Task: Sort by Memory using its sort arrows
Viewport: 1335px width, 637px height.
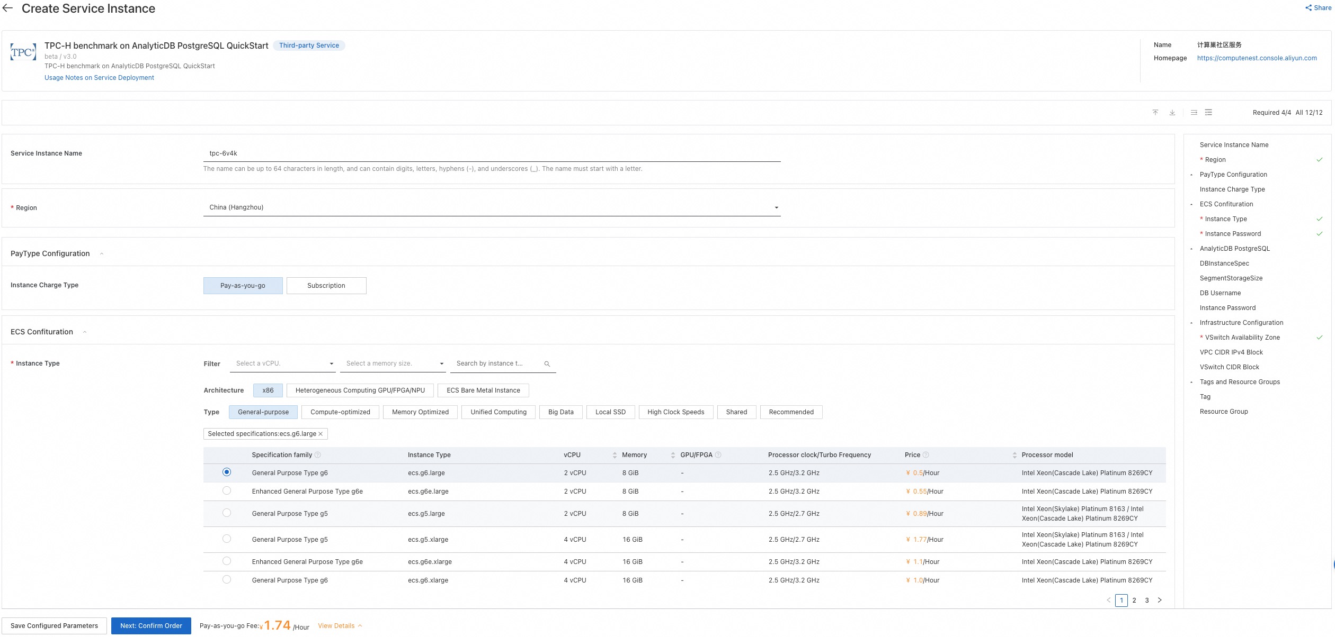Action: 673,455
